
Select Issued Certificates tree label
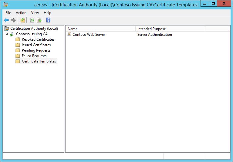point(36,45)
